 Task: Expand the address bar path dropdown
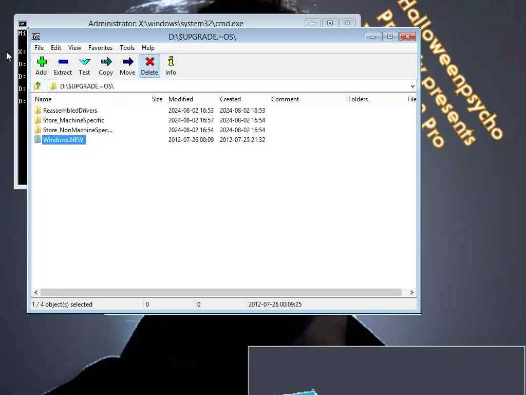tap(412, 86)
